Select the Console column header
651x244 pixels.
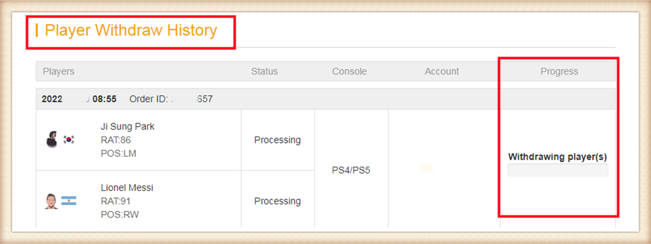349,71
